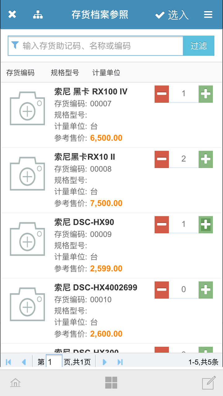This screenshot has height=396, width=223.
Task: Close the inventory reference screen
Action: [12, 15]
